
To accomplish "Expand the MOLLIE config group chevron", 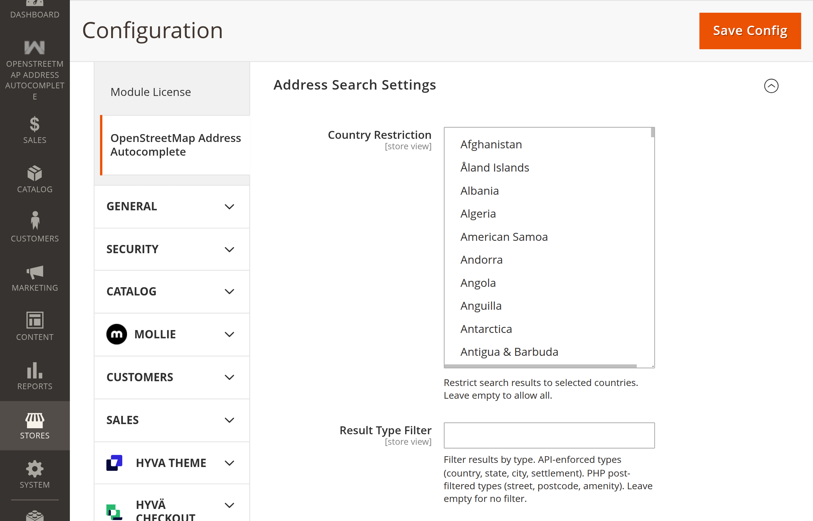I will (229, 334).
